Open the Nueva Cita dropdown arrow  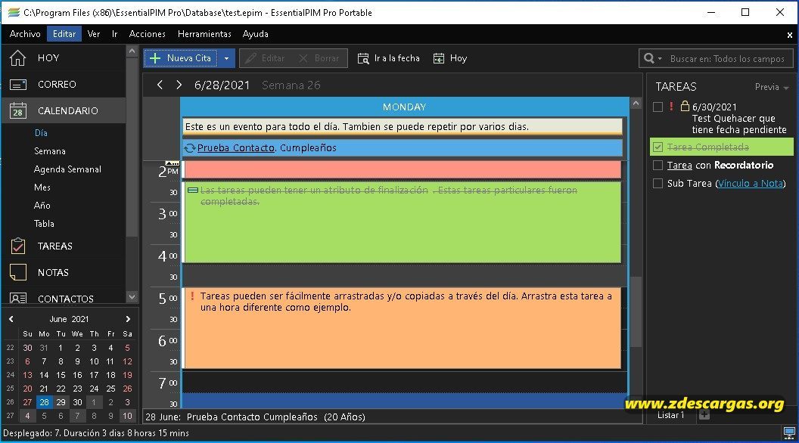point(227,58)
